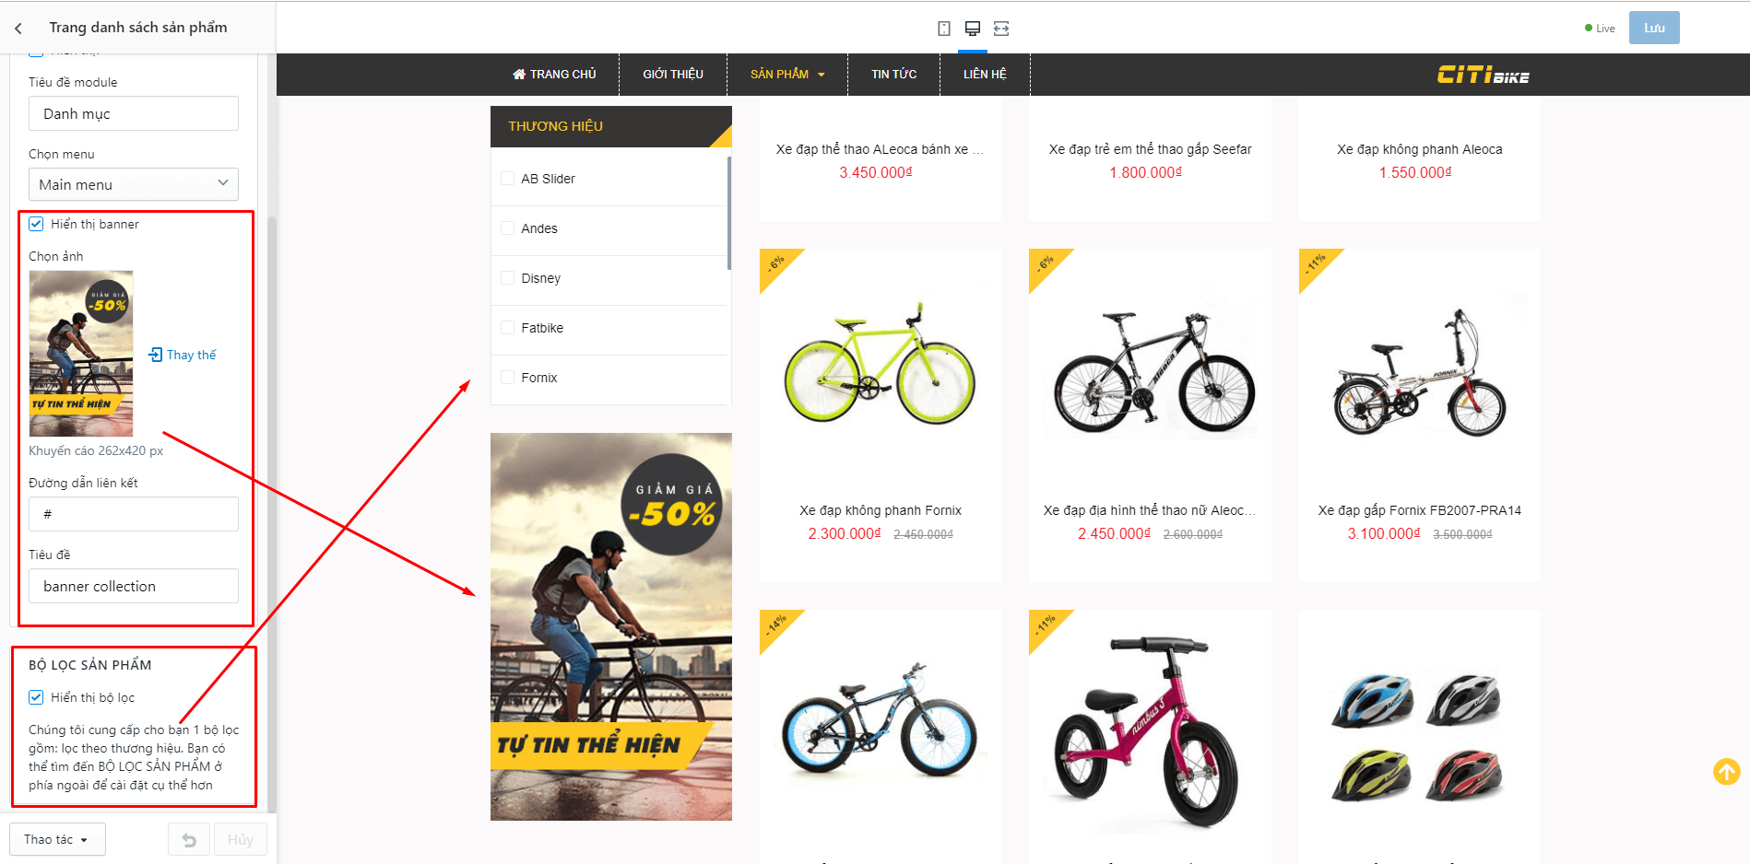
Task: Open Xe đạp gấp Fornix FB2007-PRA14 link
Action: coord(1420,510)
